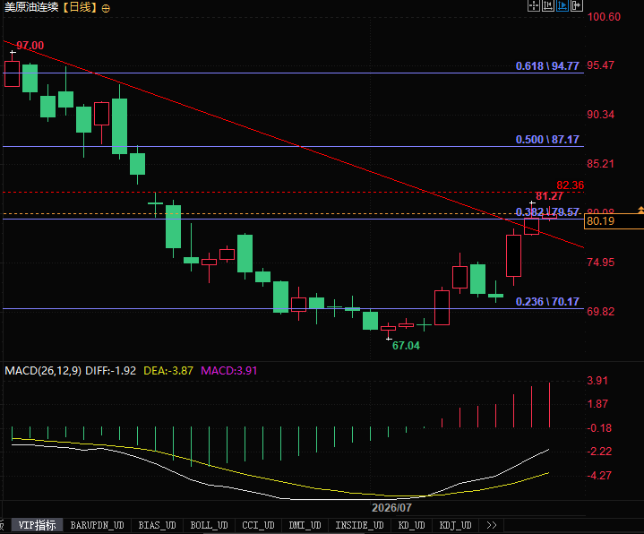Viewport: 644px width, 534px height.
Task: Click the 3.91 MACD axis value
Action: point(597,381)
